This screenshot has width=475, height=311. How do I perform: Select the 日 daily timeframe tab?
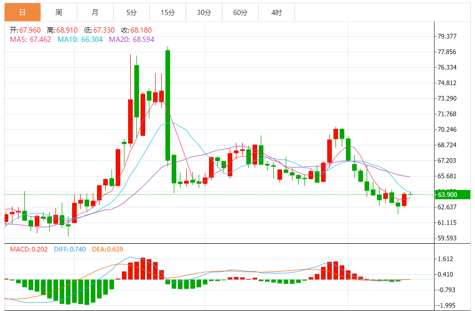(22, 12)
